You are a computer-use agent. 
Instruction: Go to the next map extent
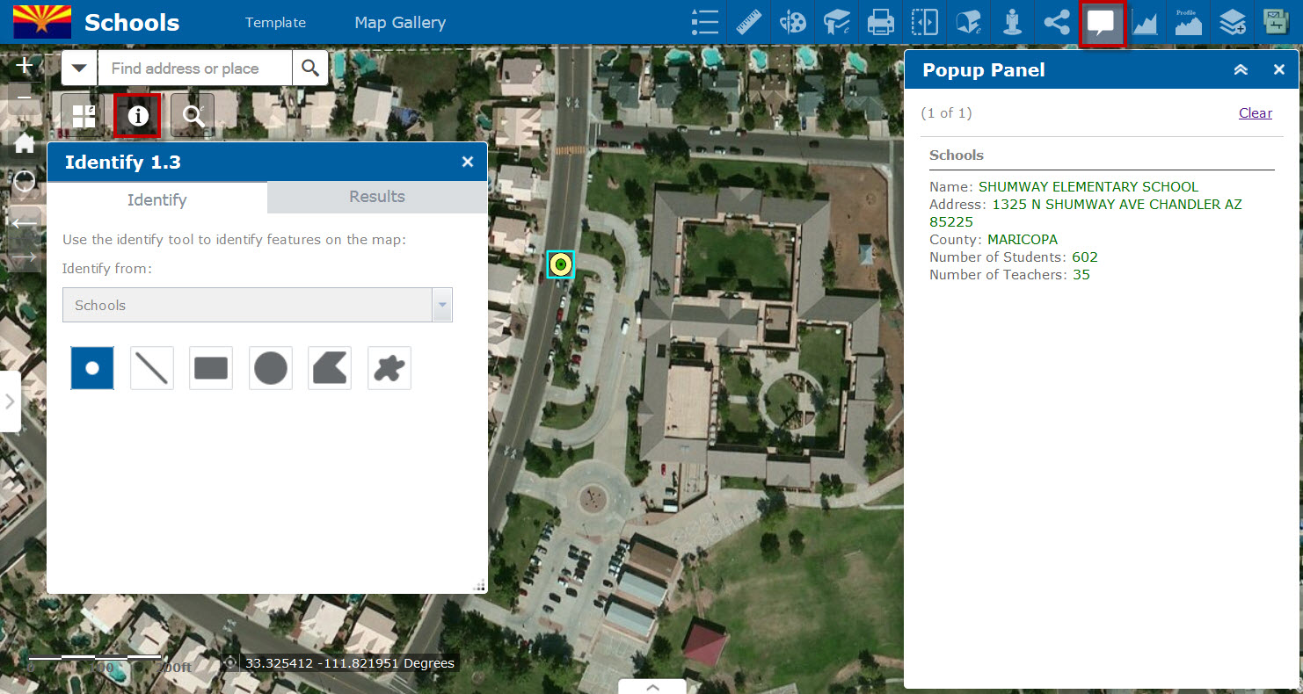[25, 257]
